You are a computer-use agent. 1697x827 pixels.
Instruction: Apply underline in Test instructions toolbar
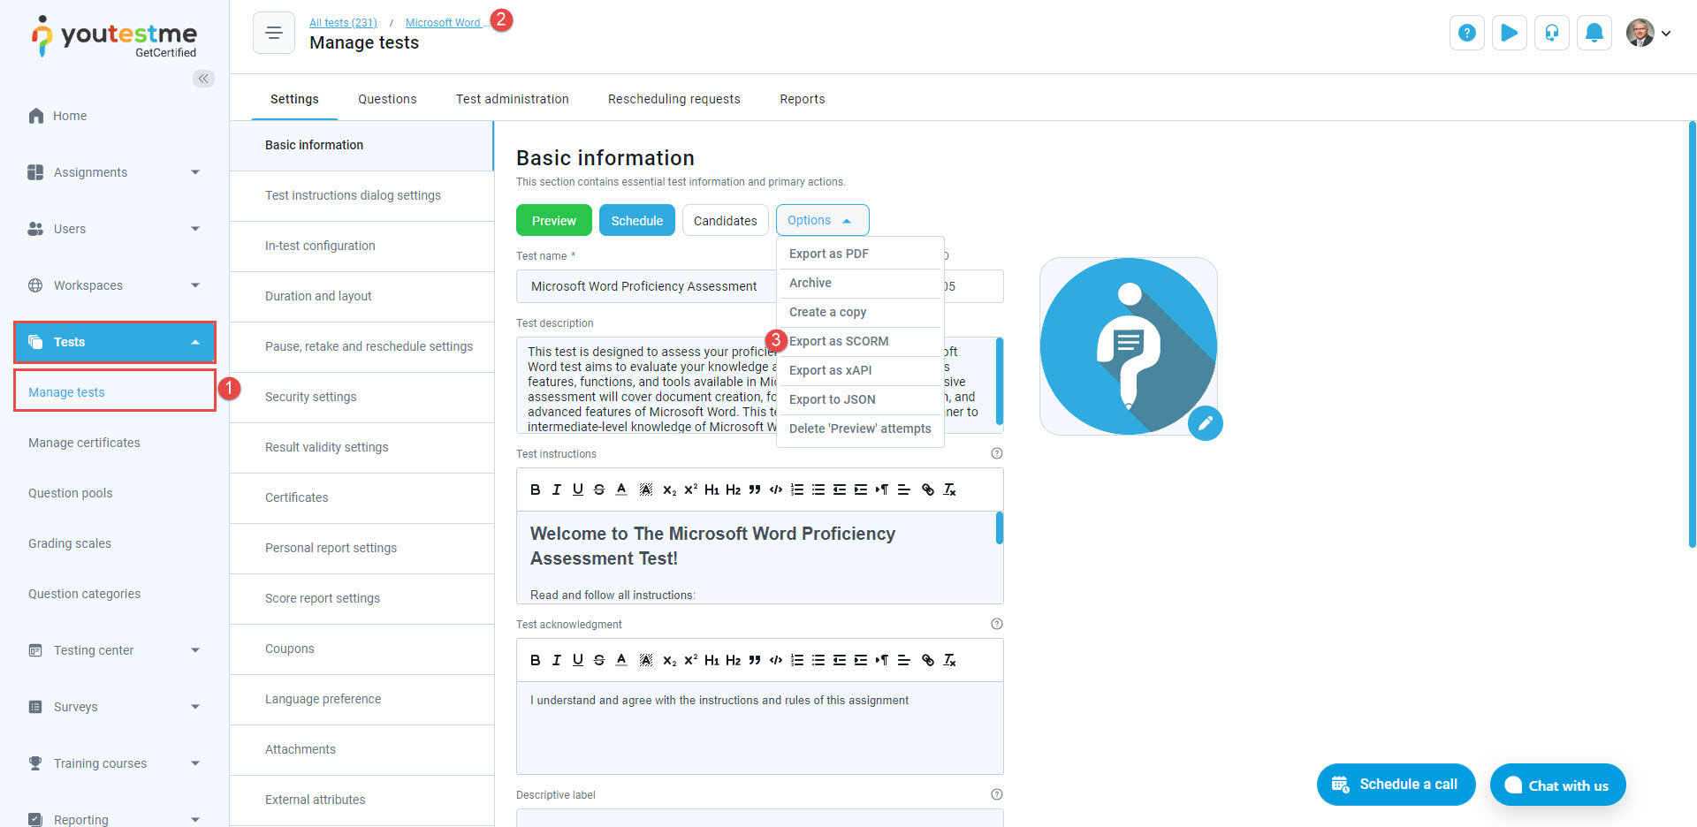click(x=577, y=489)
